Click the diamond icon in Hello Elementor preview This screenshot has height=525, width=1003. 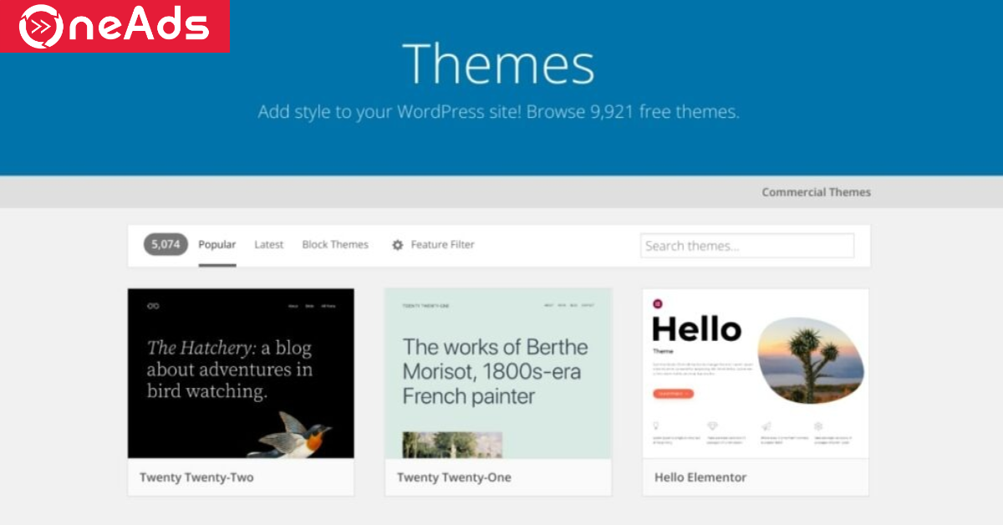point(711,426)
